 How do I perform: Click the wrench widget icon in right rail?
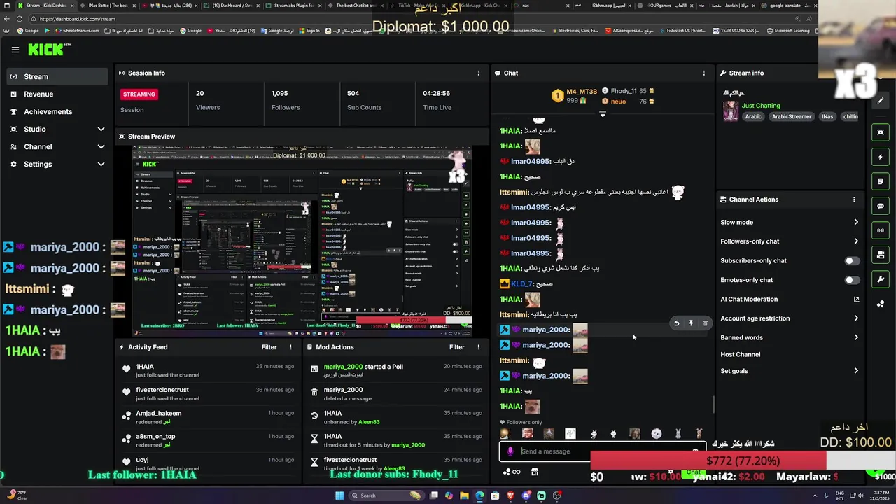[x=881, y=279]
